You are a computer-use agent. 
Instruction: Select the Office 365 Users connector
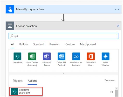click(91, 56)
